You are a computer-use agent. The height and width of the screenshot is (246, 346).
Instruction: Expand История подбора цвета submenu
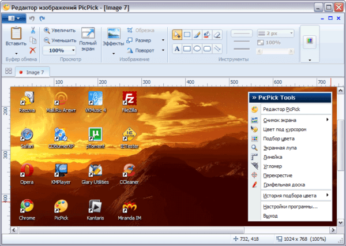[328, 195]
